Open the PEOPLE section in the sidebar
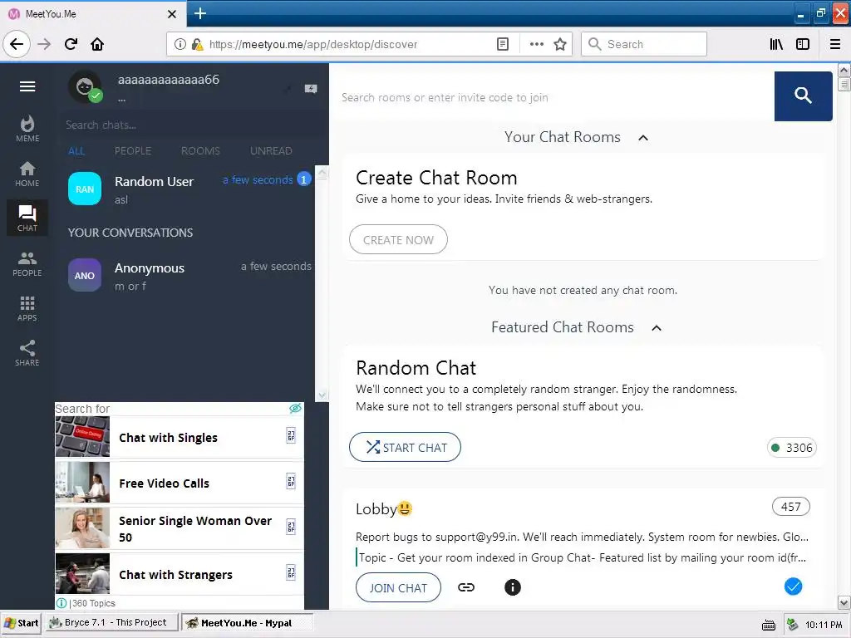The image size is (851, 638). point(27,263)
